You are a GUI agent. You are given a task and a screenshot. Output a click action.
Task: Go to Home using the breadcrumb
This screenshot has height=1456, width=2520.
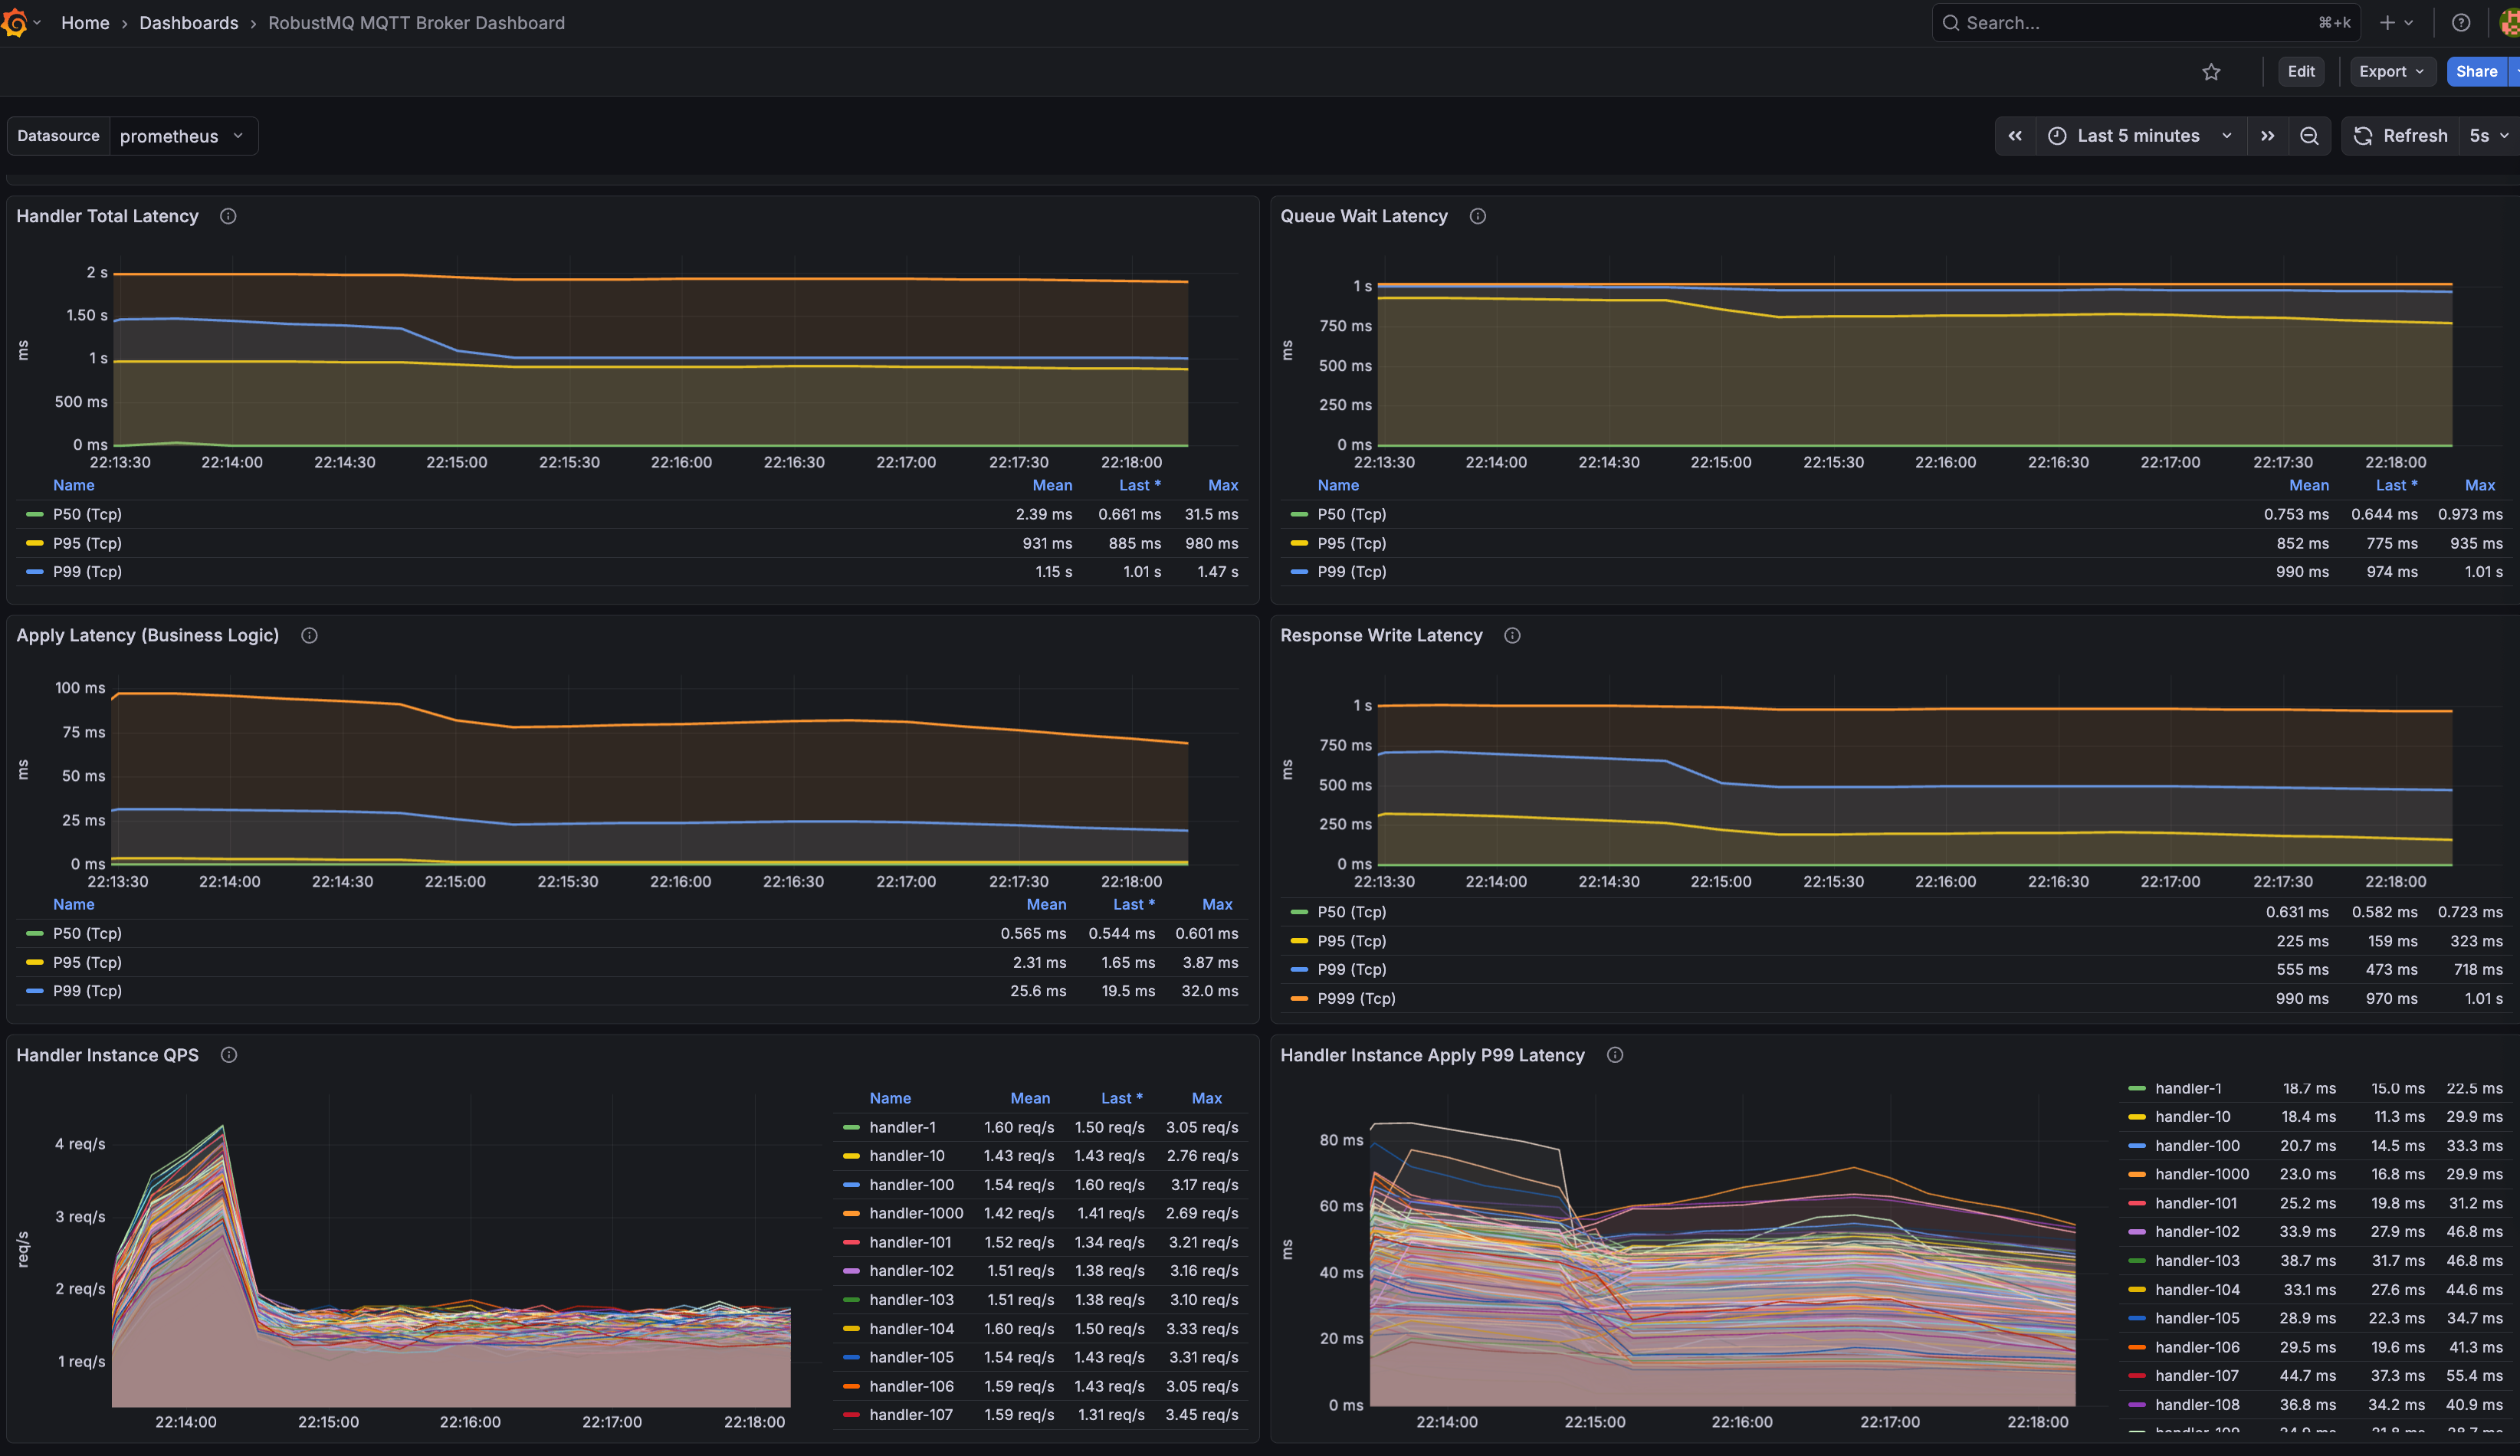pos(84,22)
